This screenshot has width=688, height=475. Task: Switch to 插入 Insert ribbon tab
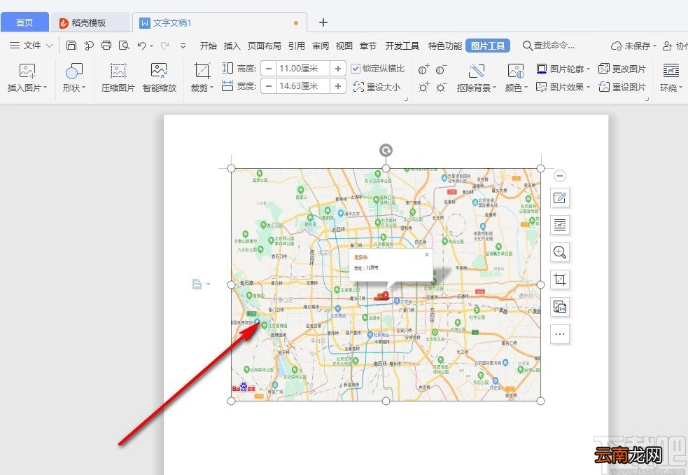pyautogui.click(x=232, y=46)
